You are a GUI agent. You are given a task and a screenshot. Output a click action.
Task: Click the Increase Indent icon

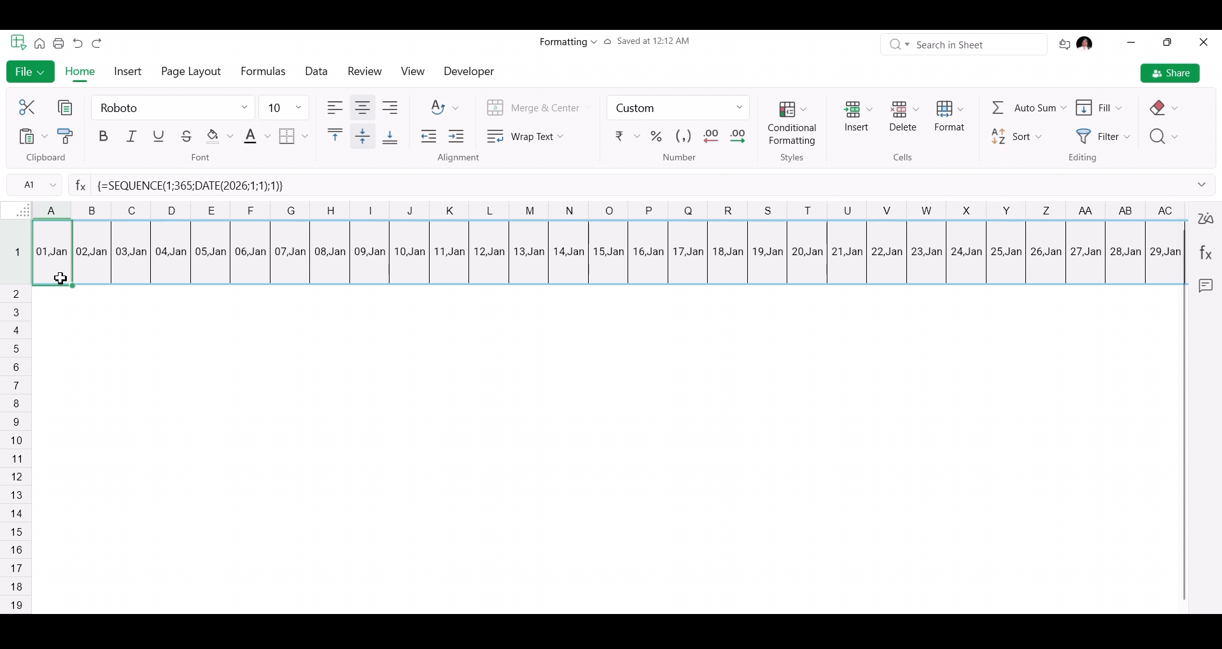pos(456,136)
